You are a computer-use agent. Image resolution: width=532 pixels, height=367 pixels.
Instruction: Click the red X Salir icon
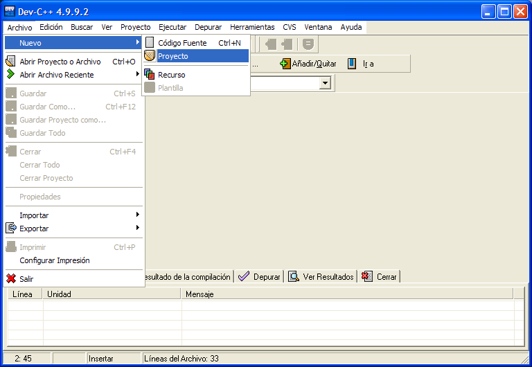pyautogui.click(x=11, y=279)
